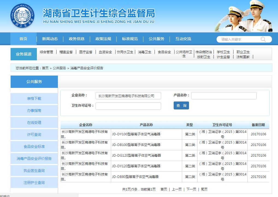Select 消毒卫生 under 业务频道
This screenshot has width=278, height=197.
pos(145,52)
